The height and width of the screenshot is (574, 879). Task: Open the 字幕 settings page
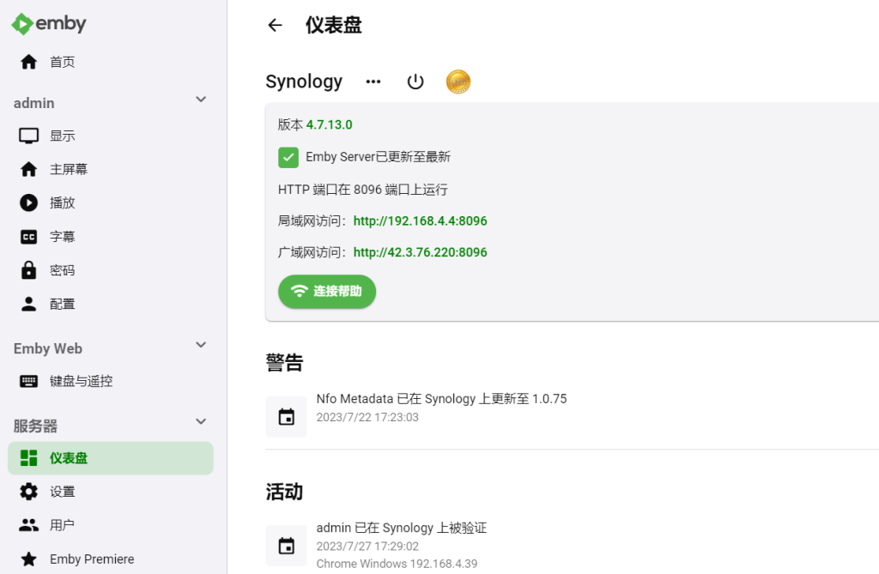pyautogui.click(x=111, y=237)
